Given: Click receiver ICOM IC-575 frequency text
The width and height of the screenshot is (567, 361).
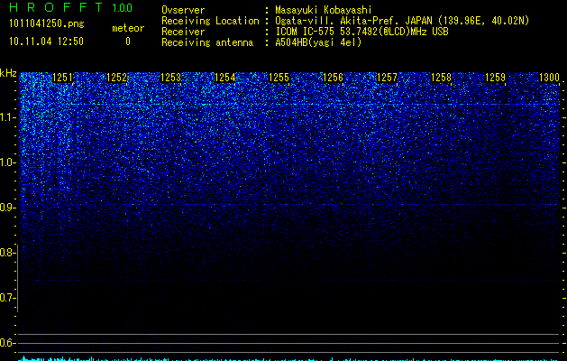Looking at the screenshot, I should (361, 32).
